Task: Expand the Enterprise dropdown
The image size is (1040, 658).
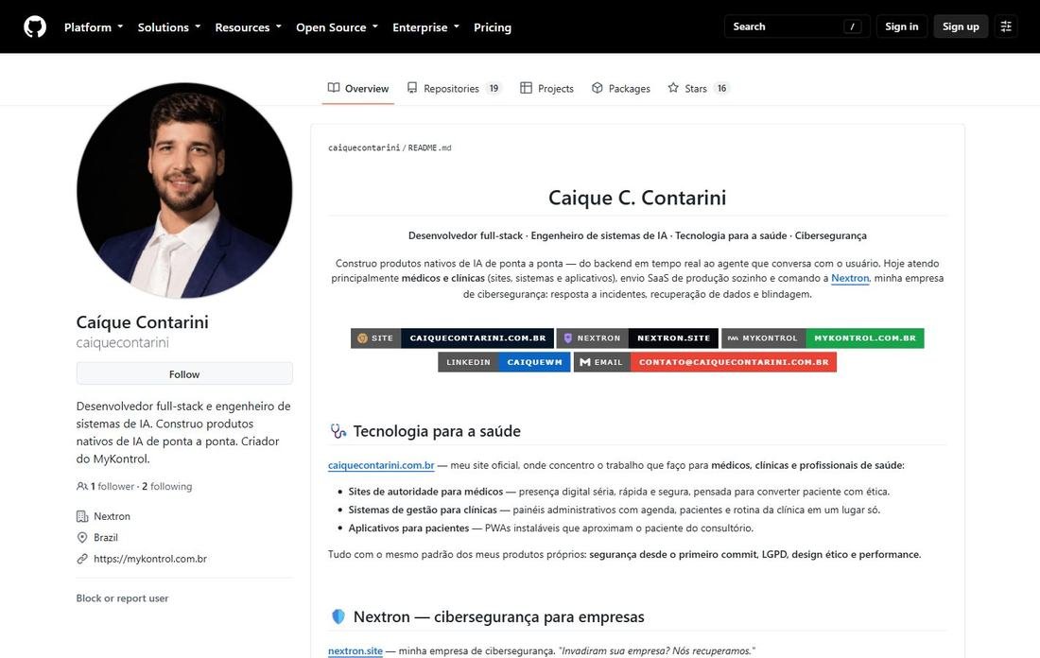Action: [x=425, y=27]
